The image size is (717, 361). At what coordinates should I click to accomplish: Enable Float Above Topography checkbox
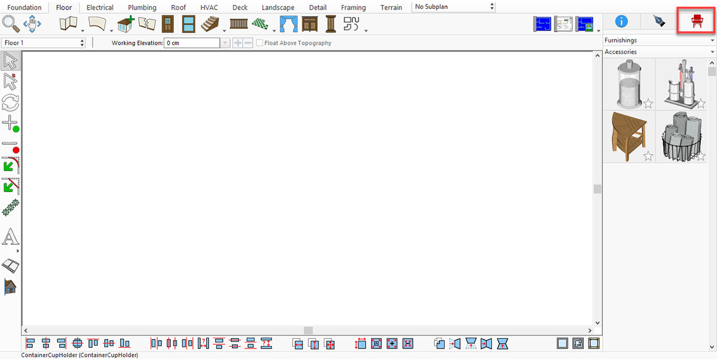point(259,43)
